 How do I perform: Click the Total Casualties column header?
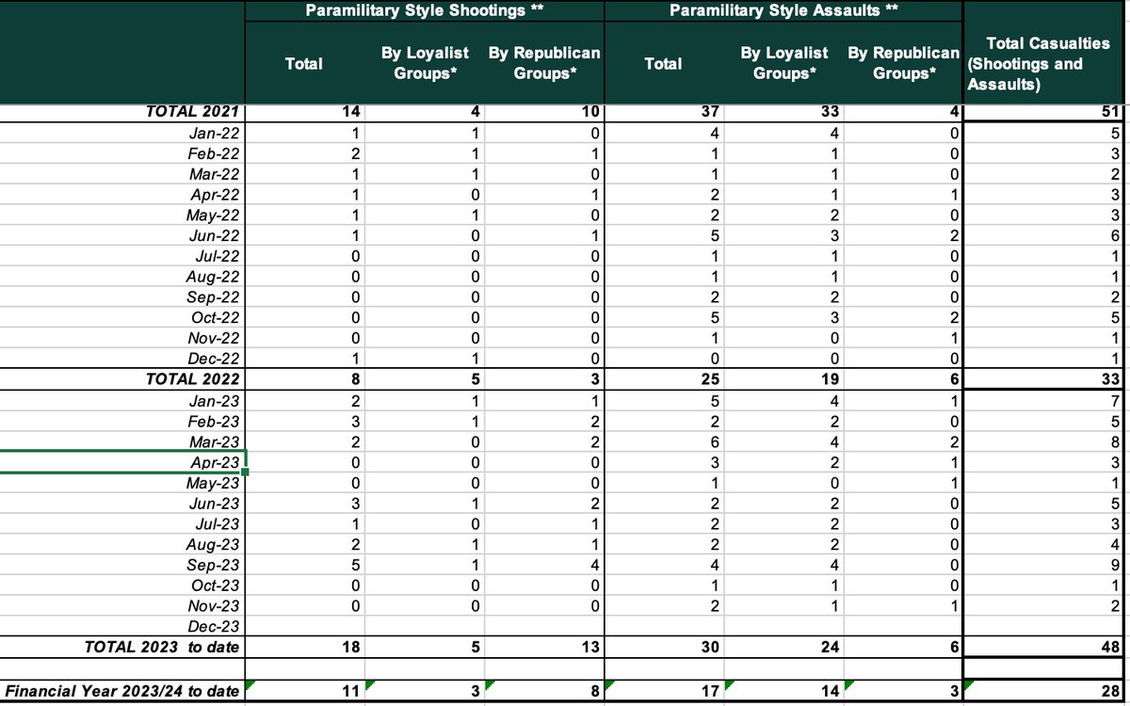point(1043,64)
